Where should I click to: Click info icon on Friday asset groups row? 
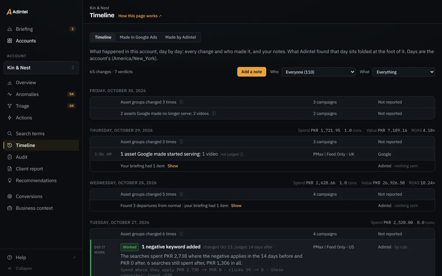point(181,102)
